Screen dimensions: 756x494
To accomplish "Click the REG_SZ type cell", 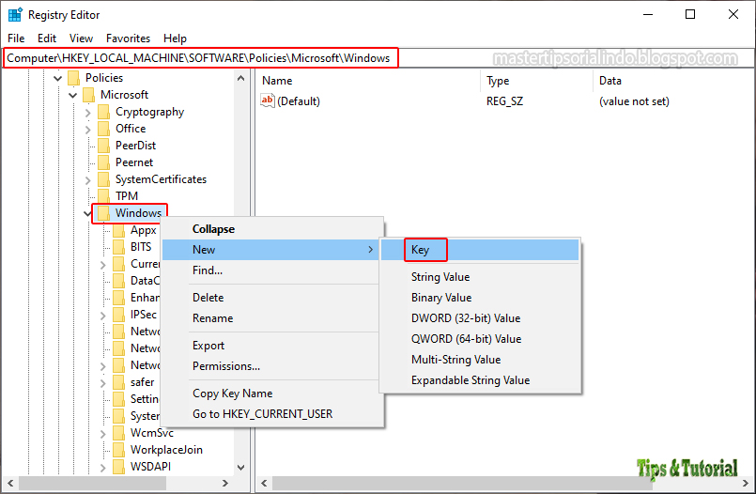I will [x=504, y=101].
